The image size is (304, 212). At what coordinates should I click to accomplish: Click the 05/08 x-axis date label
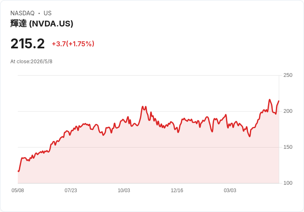[18, 190]
